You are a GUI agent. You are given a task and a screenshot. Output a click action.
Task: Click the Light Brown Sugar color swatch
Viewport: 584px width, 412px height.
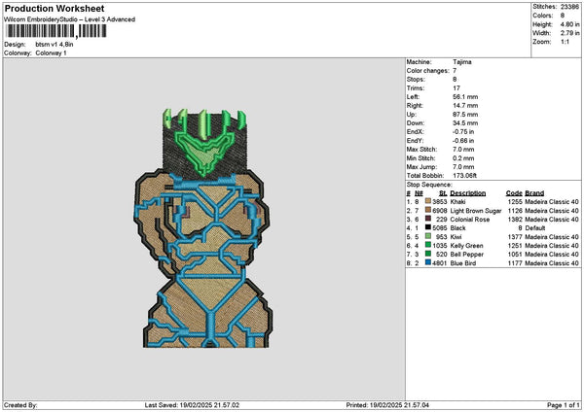(428, 210)
